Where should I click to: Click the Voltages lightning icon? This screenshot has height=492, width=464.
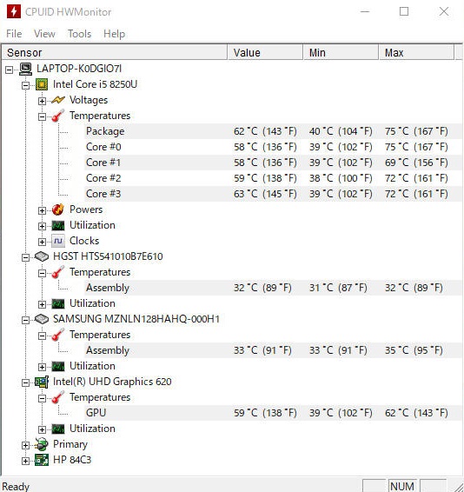58,100
